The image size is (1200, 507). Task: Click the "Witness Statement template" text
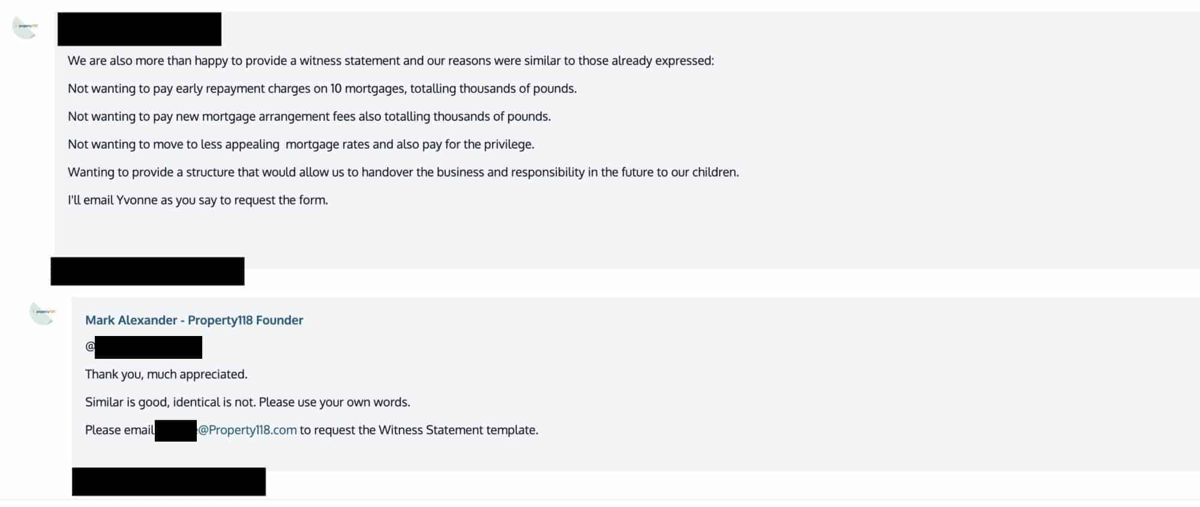coord(458,430)
